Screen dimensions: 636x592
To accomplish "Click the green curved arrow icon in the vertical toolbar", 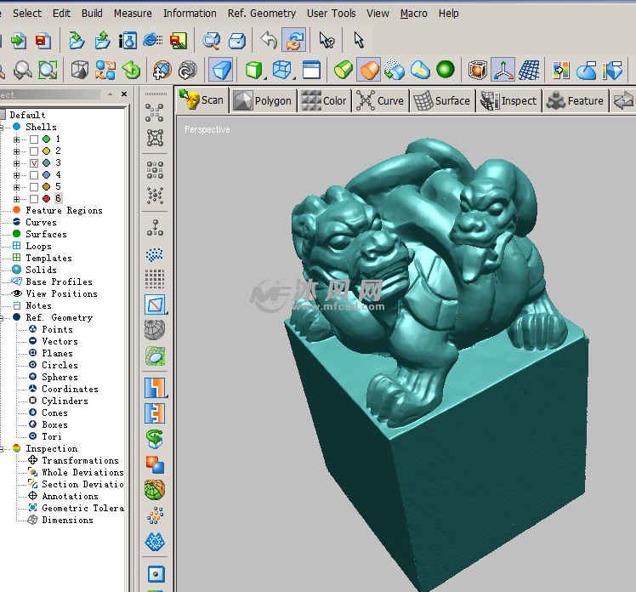I will click(155, 439).
